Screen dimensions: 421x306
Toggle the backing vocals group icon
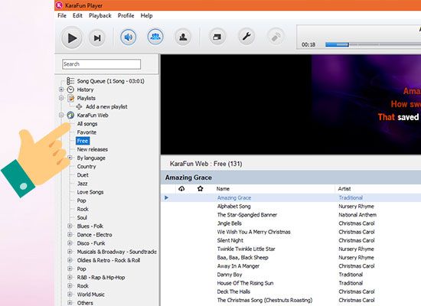(x=155, y=37)
